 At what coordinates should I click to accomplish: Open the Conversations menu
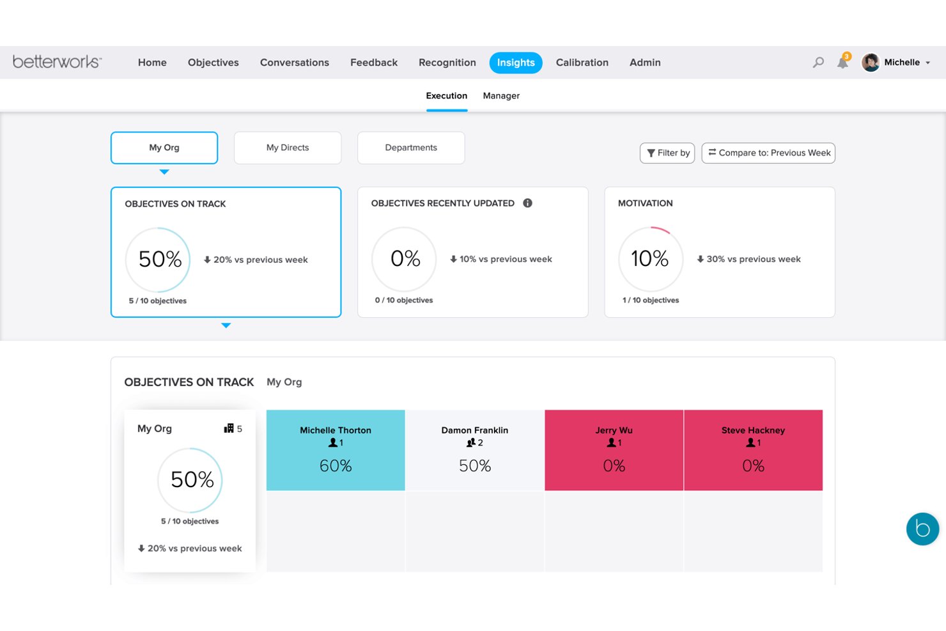pos(295,63)
